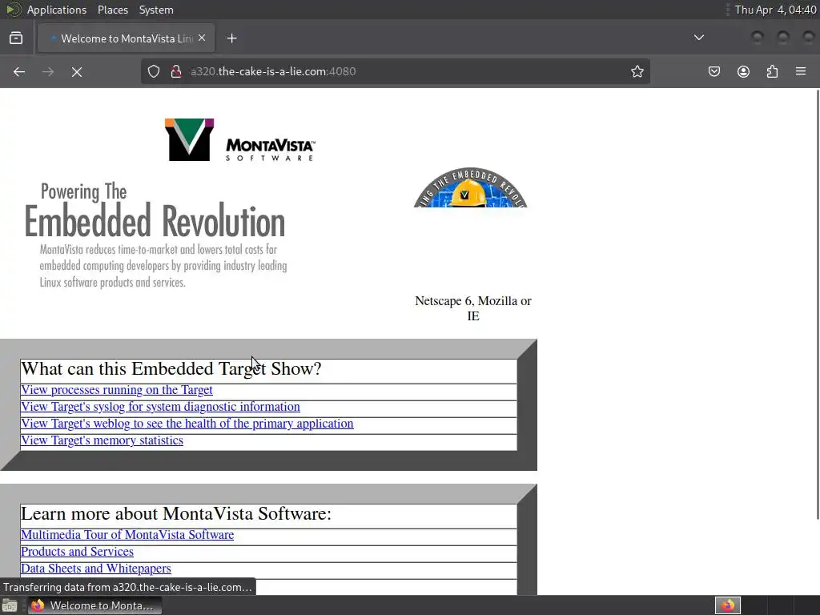Image resolution: width=820 pixels, height=615 pixels.
Task: Open Products and Services link
Action: (77, 552)
